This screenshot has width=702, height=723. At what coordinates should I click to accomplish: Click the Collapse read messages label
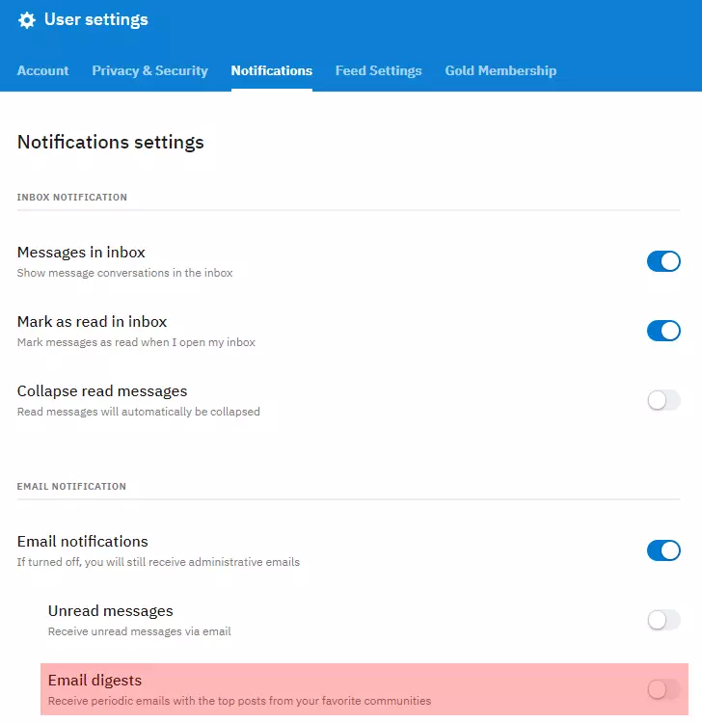(102, 391)
